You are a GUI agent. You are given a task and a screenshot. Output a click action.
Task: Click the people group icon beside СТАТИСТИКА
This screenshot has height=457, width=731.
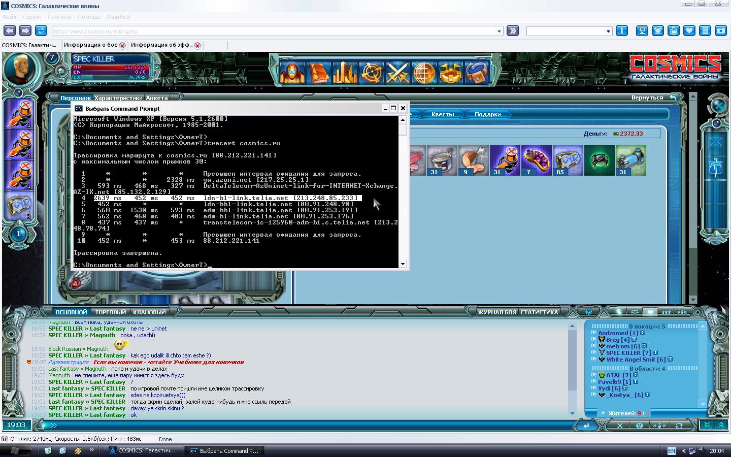coord(589,312)
